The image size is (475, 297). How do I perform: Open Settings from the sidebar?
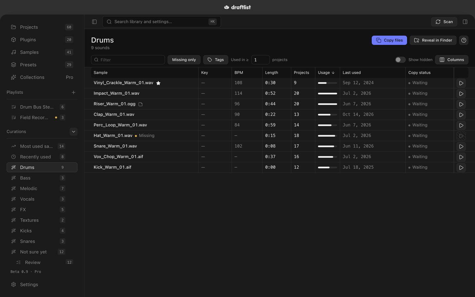(42, 284)
